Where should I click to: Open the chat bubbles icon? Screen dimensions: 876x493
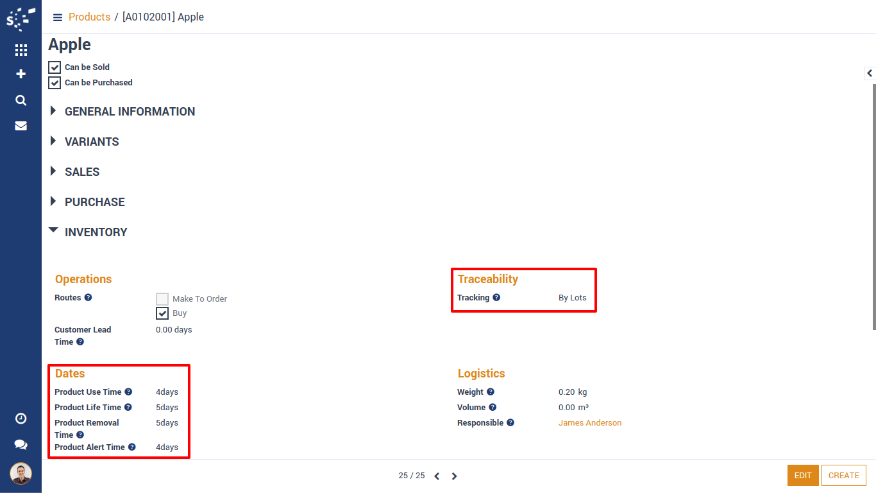[x=21, y=444]
